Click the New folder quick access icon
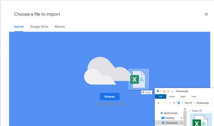This screenshot has height=126, width=214. (168, 91)
